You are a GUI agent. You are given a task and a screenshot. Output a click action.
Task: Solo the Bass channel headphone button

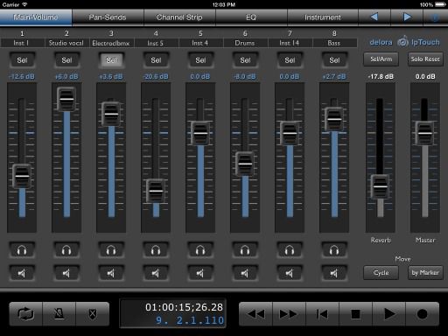(334, 250)
